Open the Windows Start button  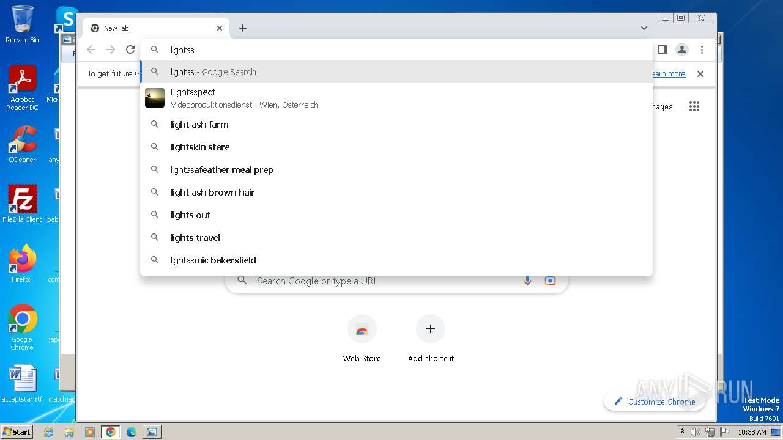point(17,431)
